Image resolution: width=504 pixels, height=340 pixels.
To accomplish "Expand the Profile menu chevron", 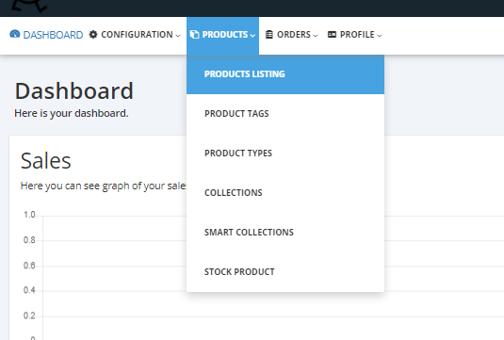I will point(380,36).
